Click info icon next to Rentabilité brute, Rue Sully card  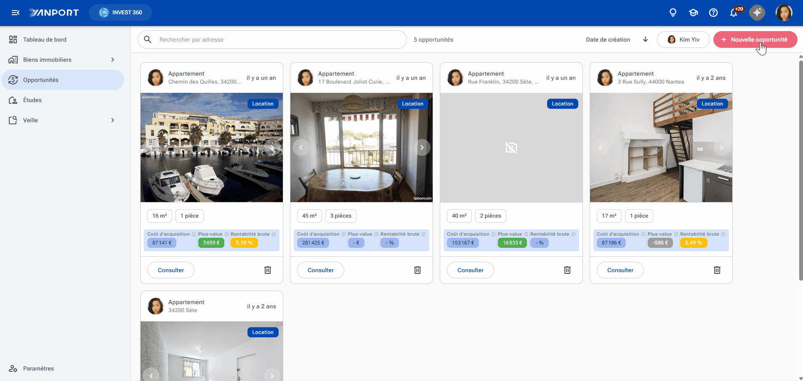point(723,234)
